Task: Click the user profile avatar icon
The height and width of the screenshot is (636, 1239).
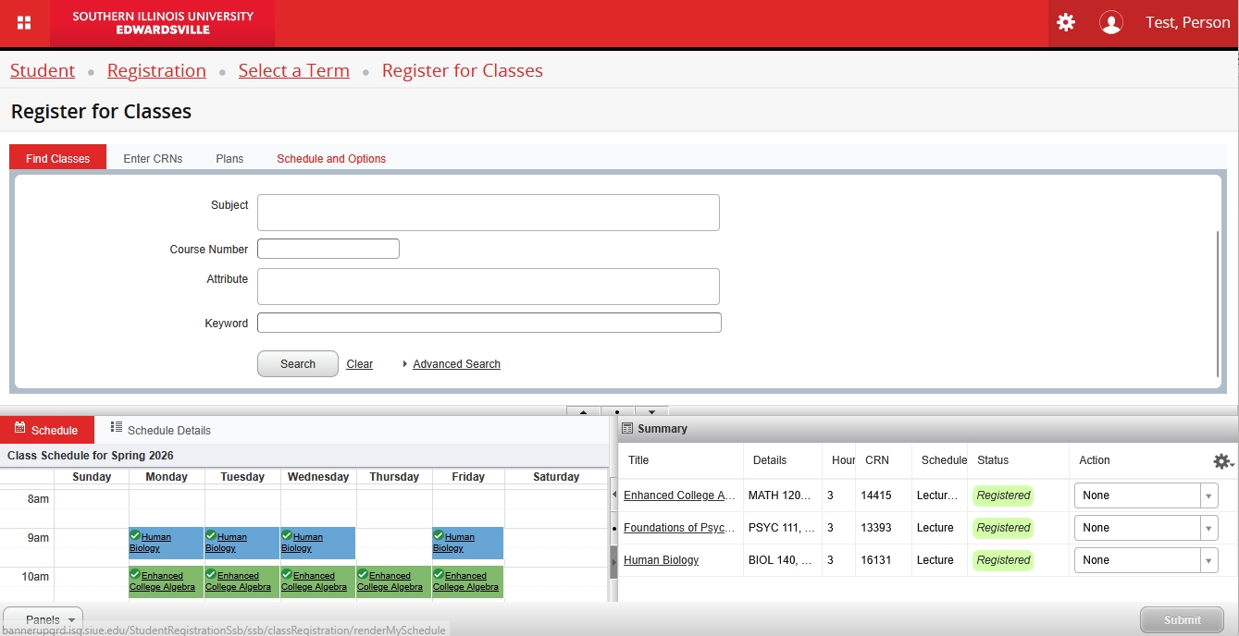Action: coord(1110,23)
